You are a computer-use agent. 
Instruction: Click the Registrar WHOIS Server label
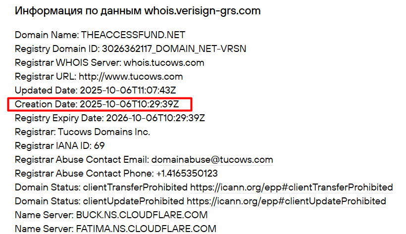[x=68, y=63]
